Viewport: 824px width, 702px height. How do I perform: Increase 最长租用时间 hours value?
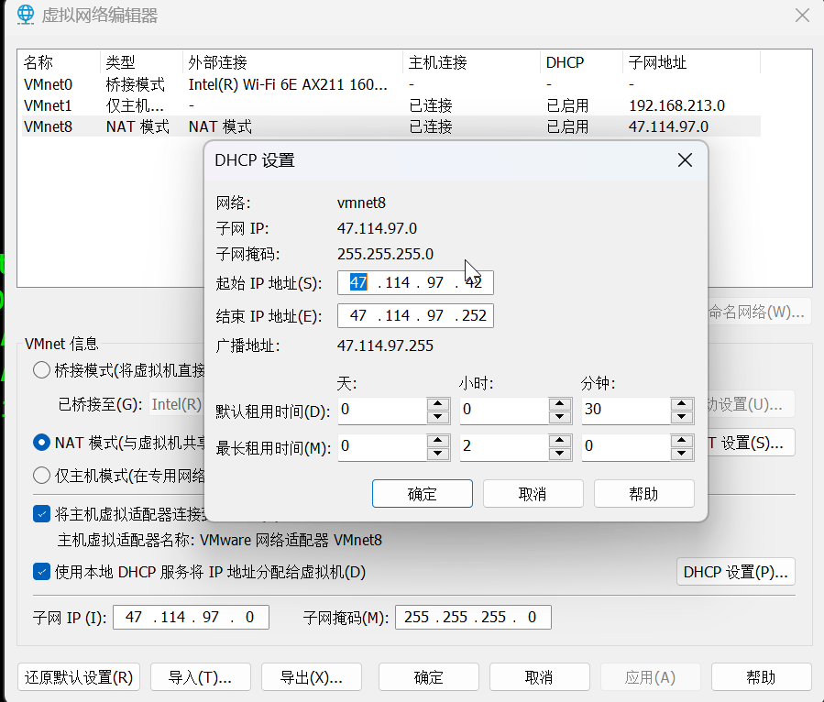pos(560,441)
